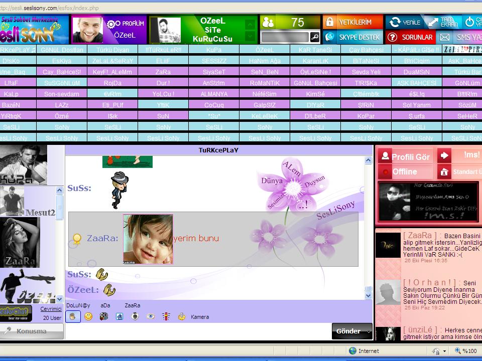Open the Gönder button dropdown arrow
Screen dimensions: 482x361
(369, 331)
